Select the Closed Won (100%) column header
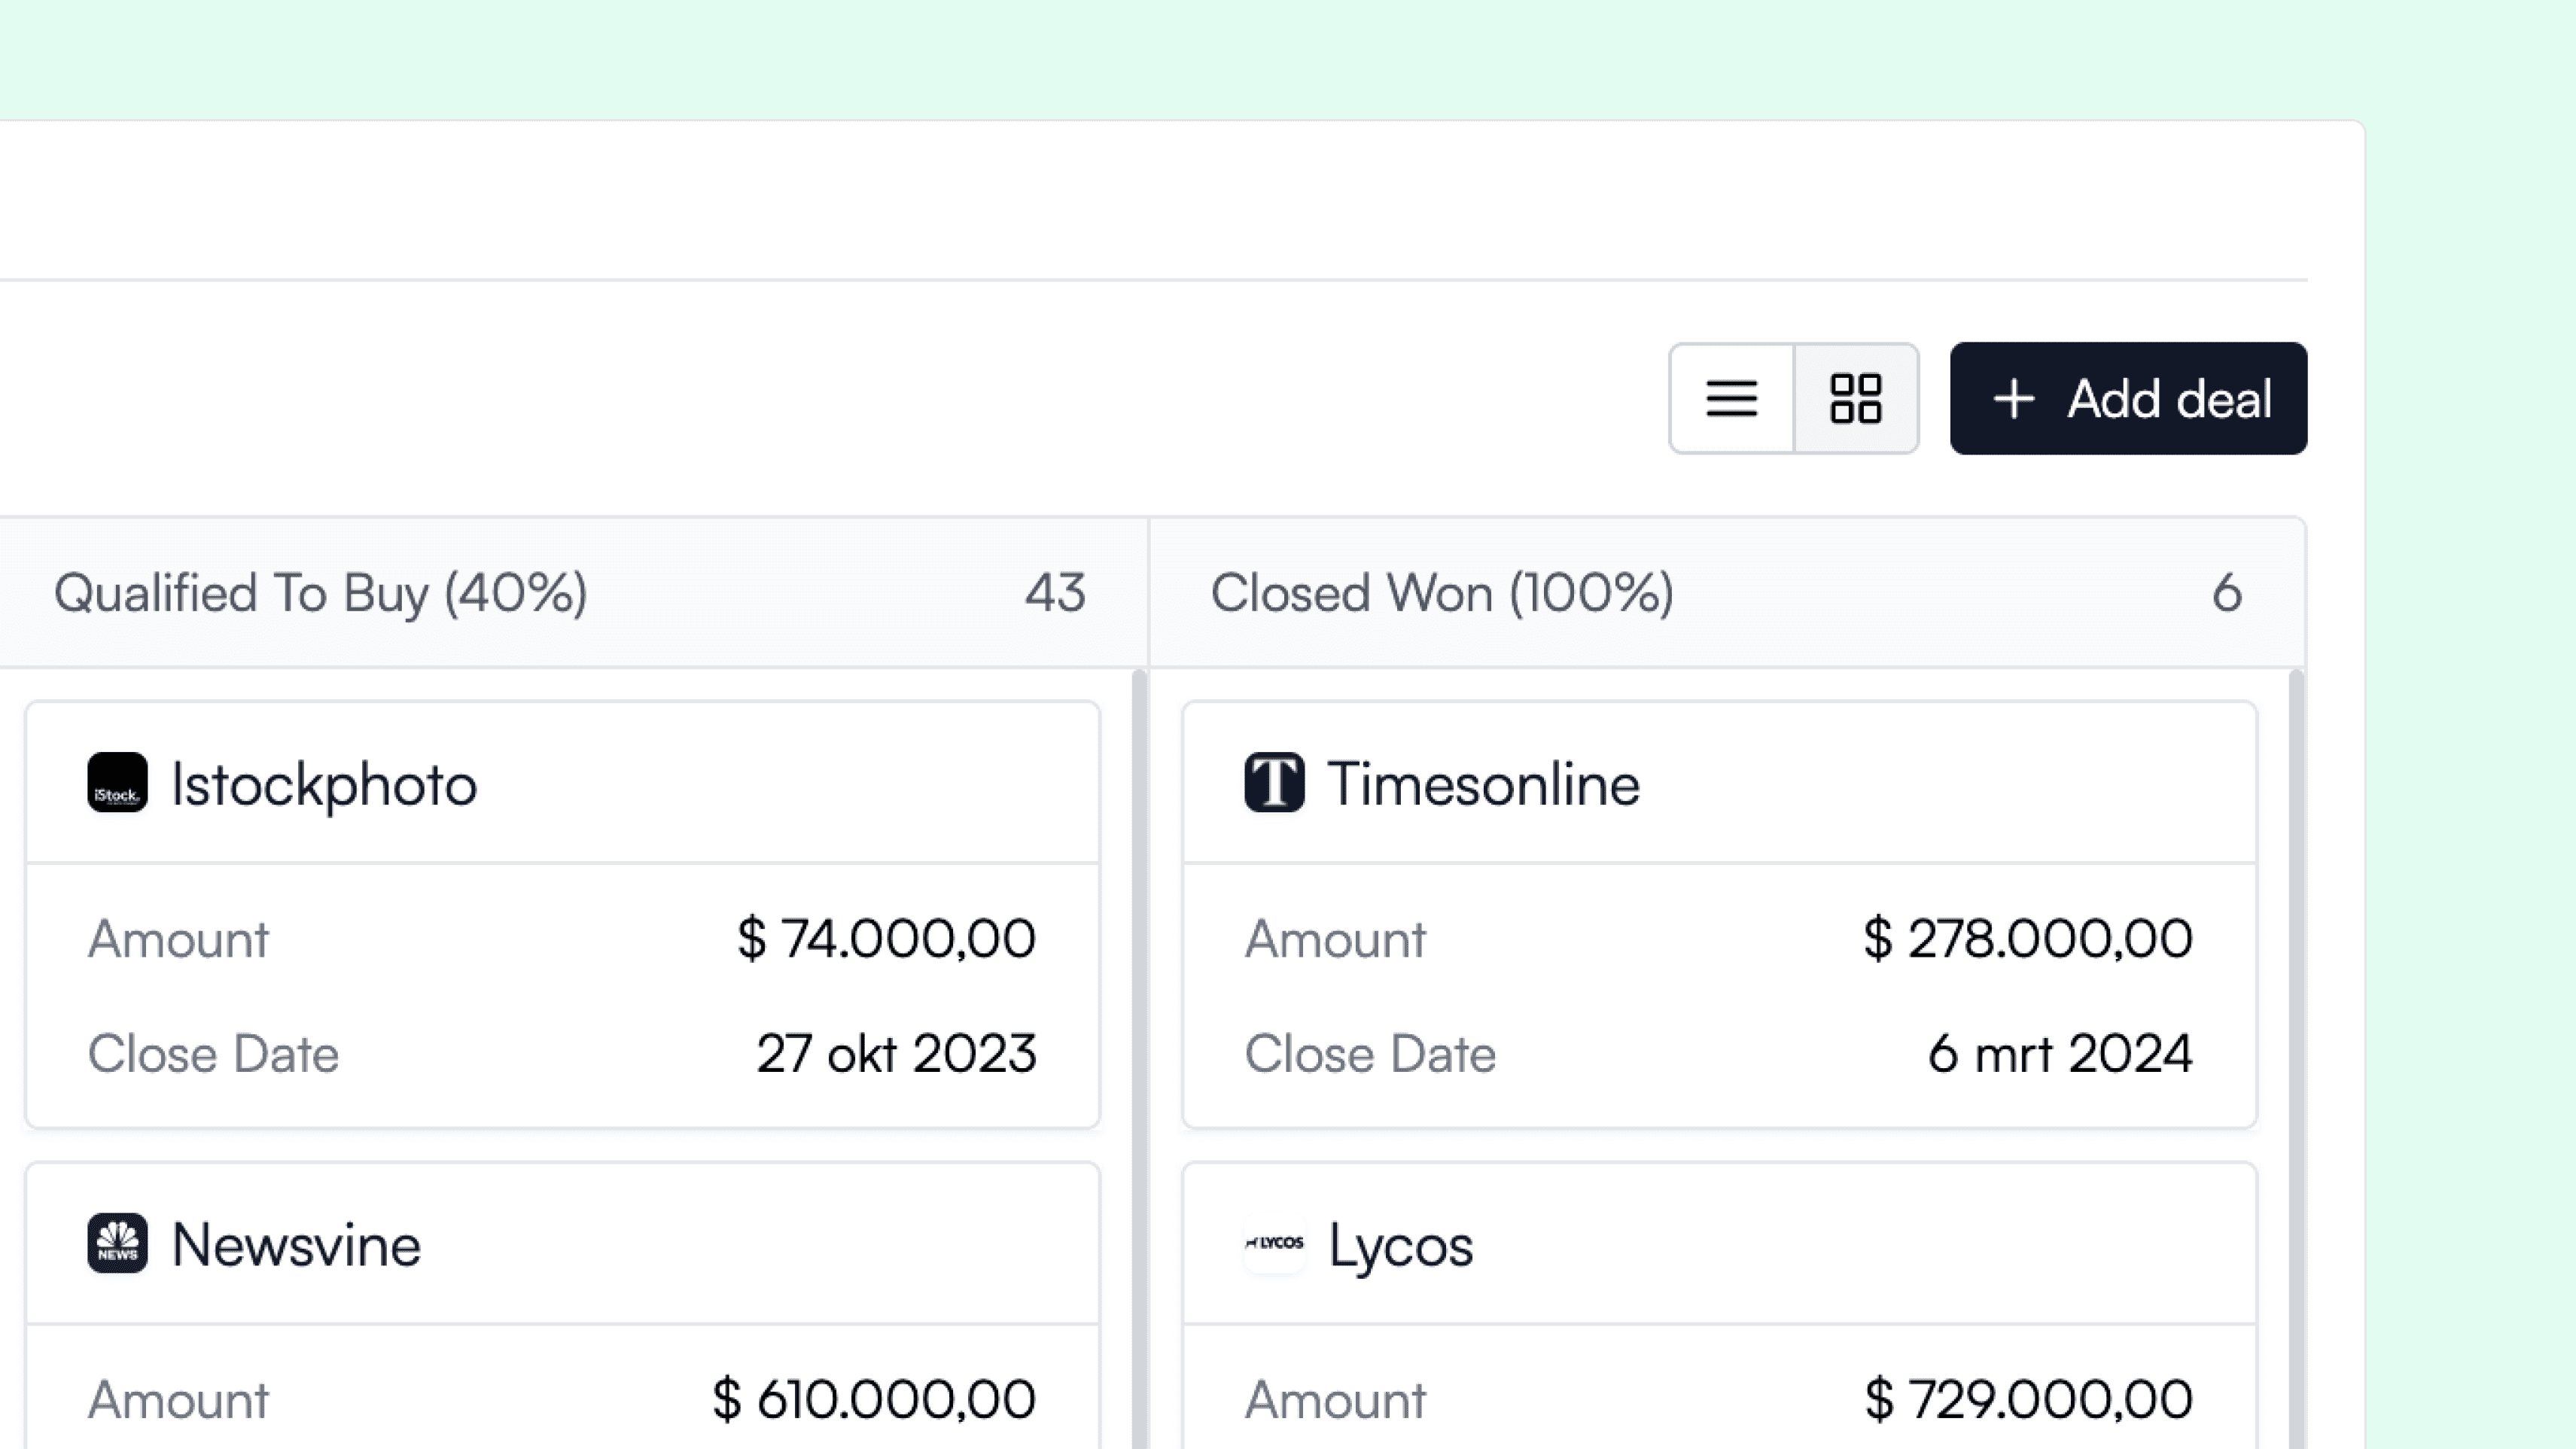 [x=1441, y=593]
